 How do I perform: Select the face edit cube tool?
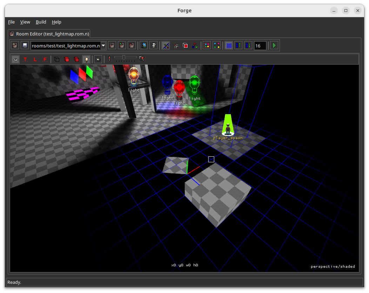point(185,45)
